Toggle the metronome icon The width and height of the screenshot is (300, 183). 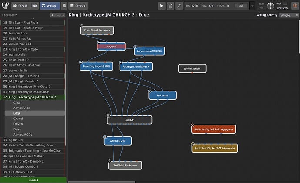[170, 6]
